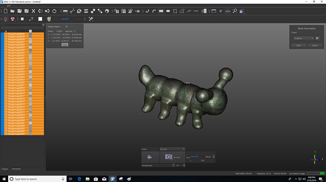Image resolution: width=326 pixels, height=182 pixels.
Task: Open the Windows Start menu
Action: coord(4,179)
